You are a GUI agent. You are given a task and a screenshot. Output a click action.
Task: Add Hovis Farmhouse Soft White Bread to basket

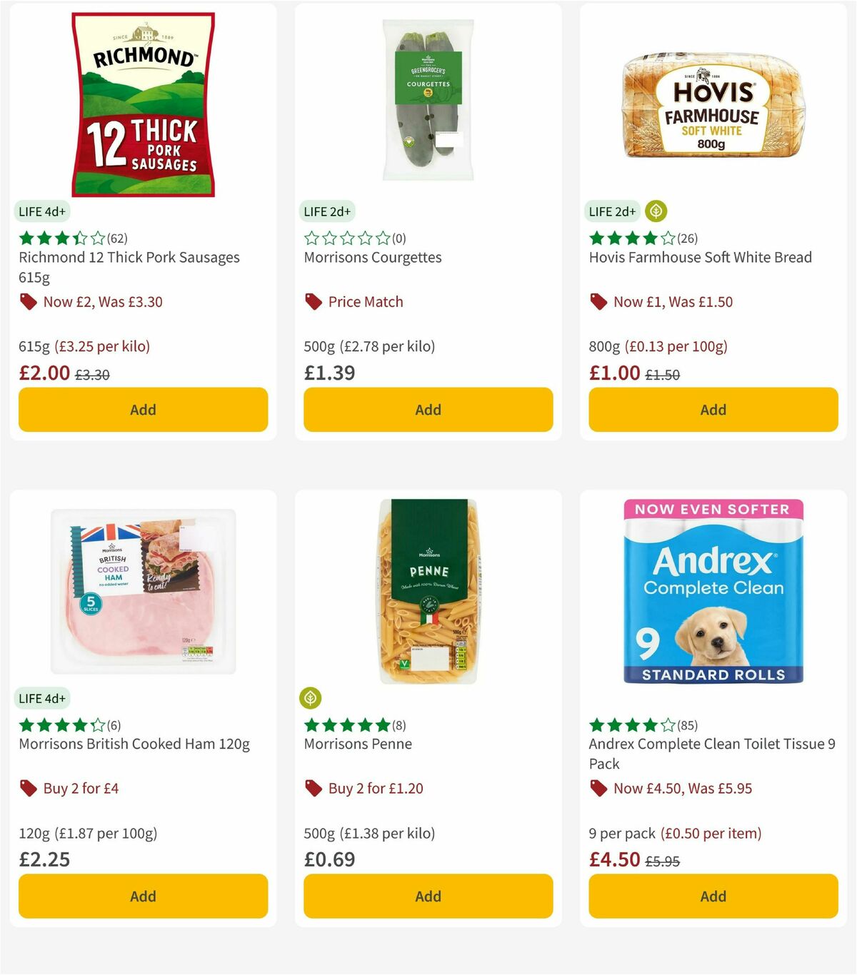pos(712,410)
